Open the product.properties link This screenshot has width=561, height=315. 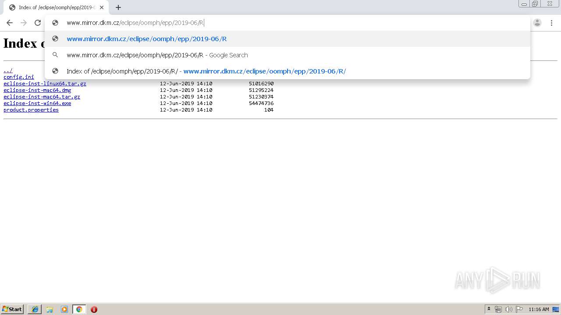[x=31, y=110]
